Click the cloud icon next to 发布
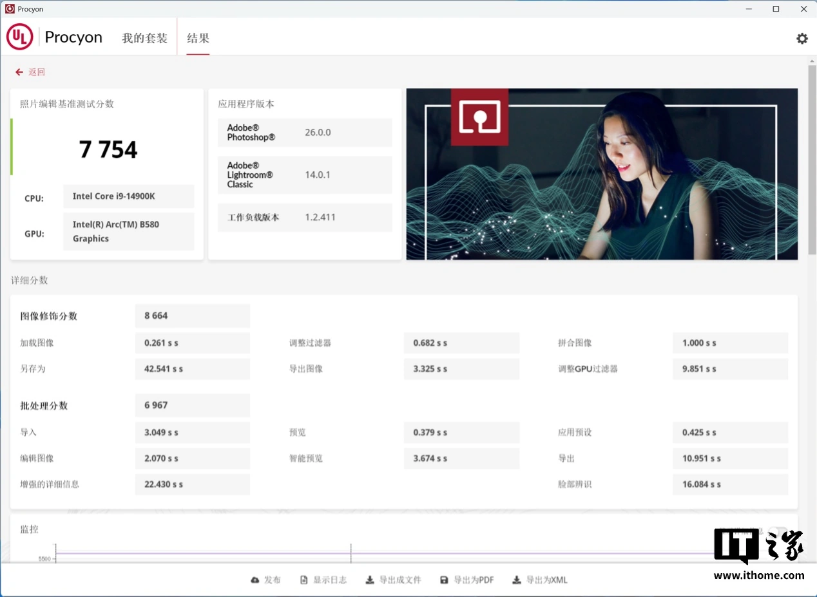 255,580
